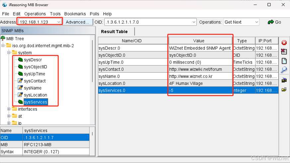
Task: Click the clear result table icon
Action: coord(284,52)
